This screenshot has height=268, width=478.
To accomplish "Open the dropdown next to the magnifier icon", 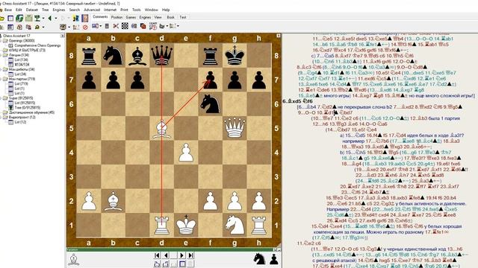I will pyautogui.click(x=43, y=27).
